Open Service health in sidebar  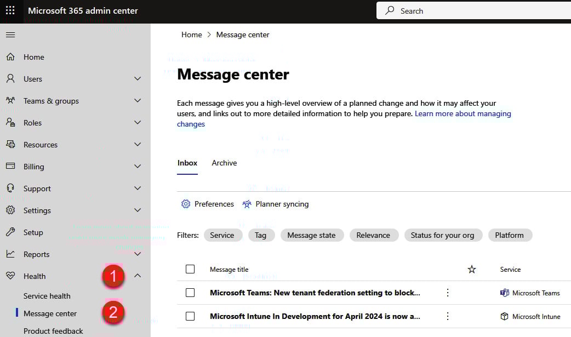(x=47, y=296)
